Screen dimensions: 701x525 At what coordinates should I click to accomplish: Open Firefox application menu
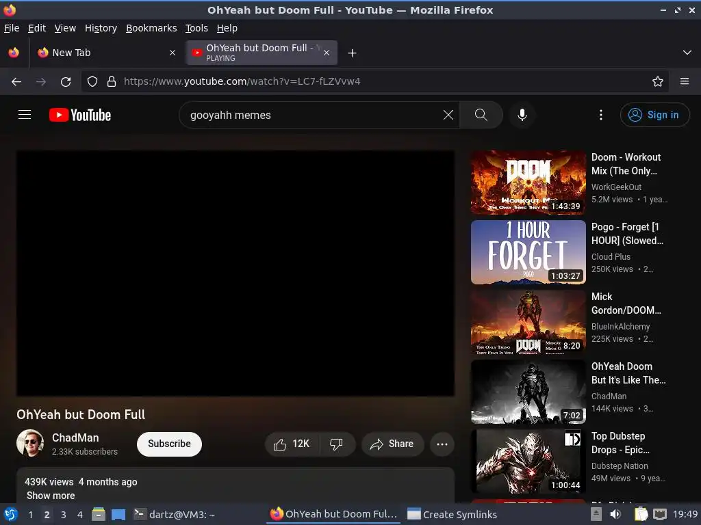click(x=684, y=81)
